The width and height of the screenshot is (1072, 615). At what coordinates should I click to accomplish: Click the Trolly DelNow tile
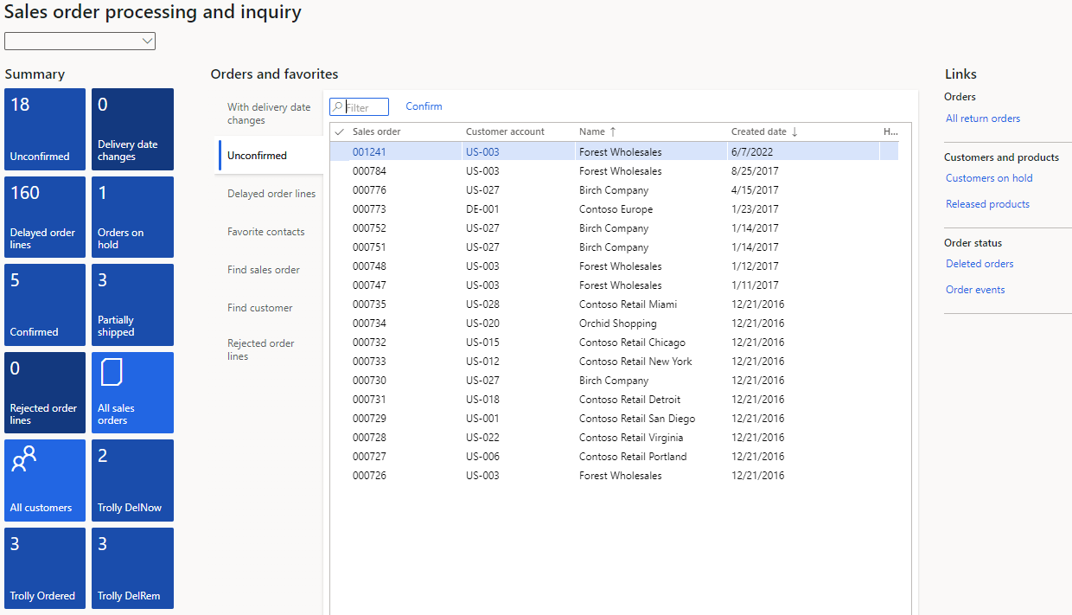[x=132, y=480]
